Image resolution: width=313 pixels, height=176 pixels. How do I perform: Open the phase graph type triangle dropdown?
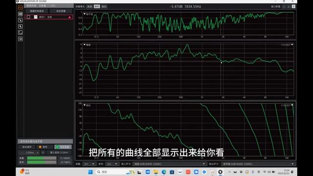click(85, 105)
